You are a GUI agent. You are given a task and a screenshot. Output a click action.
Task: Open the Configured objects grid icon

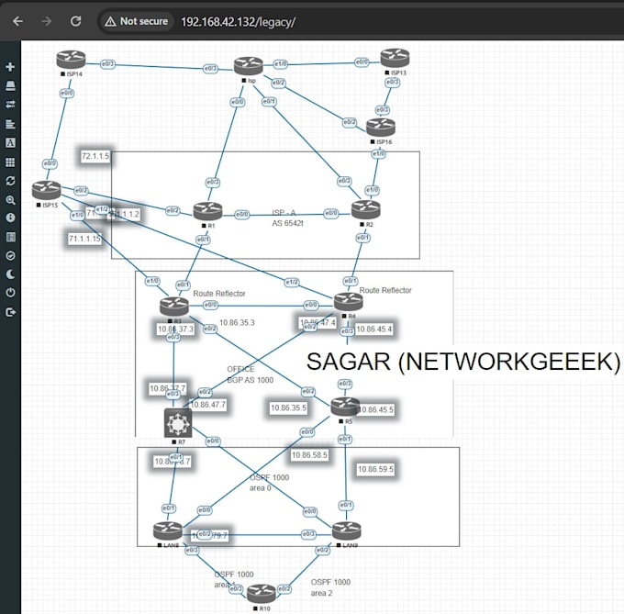[10, 162]
